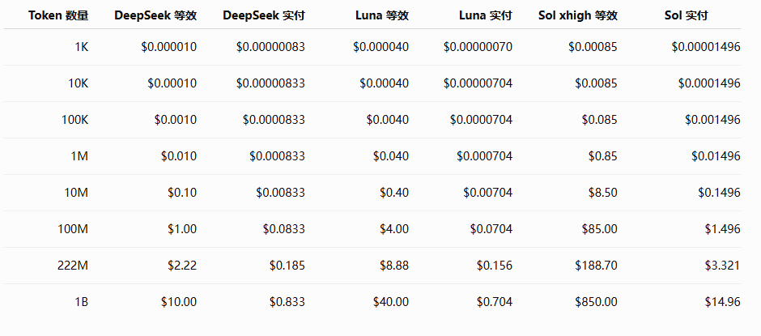Click the 1B DeepSeek cell "$10.00"
Screen dimensions: 761x336
(x=179, y=302)
